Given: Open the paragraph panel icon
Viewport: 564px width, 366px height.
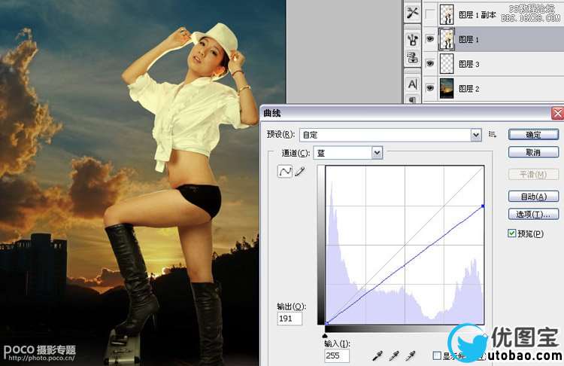Looking at the screenshot, I should pos(412,99).
